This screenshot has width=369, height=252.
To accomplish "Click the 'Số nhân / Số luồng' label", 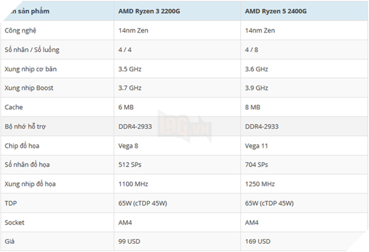I will 32,50.
